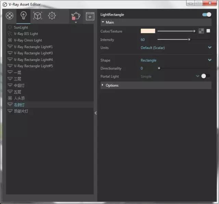Select V-Ray Rectangle Light#5
The width and height of the screenshot is (219, 204).
click(50, 66)
